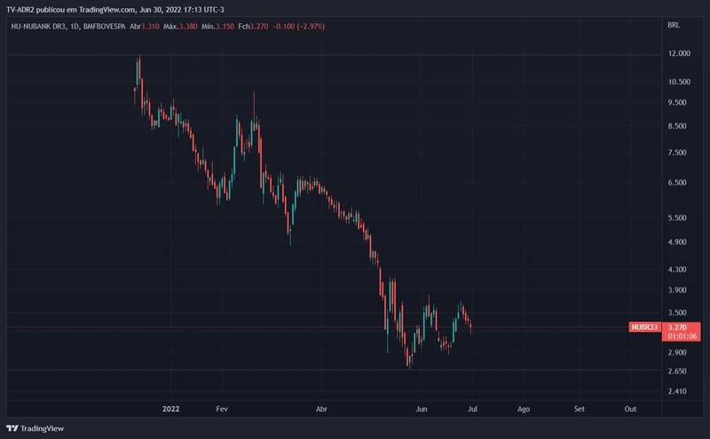Click the Jun time axis label

(422, 409)
